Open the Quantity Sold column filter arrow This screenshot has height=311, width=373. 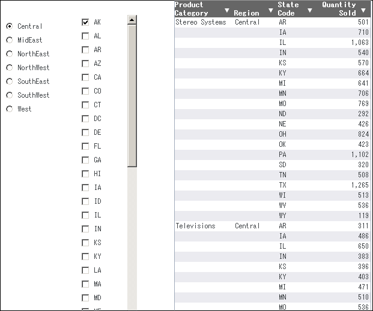coord(363,10)
